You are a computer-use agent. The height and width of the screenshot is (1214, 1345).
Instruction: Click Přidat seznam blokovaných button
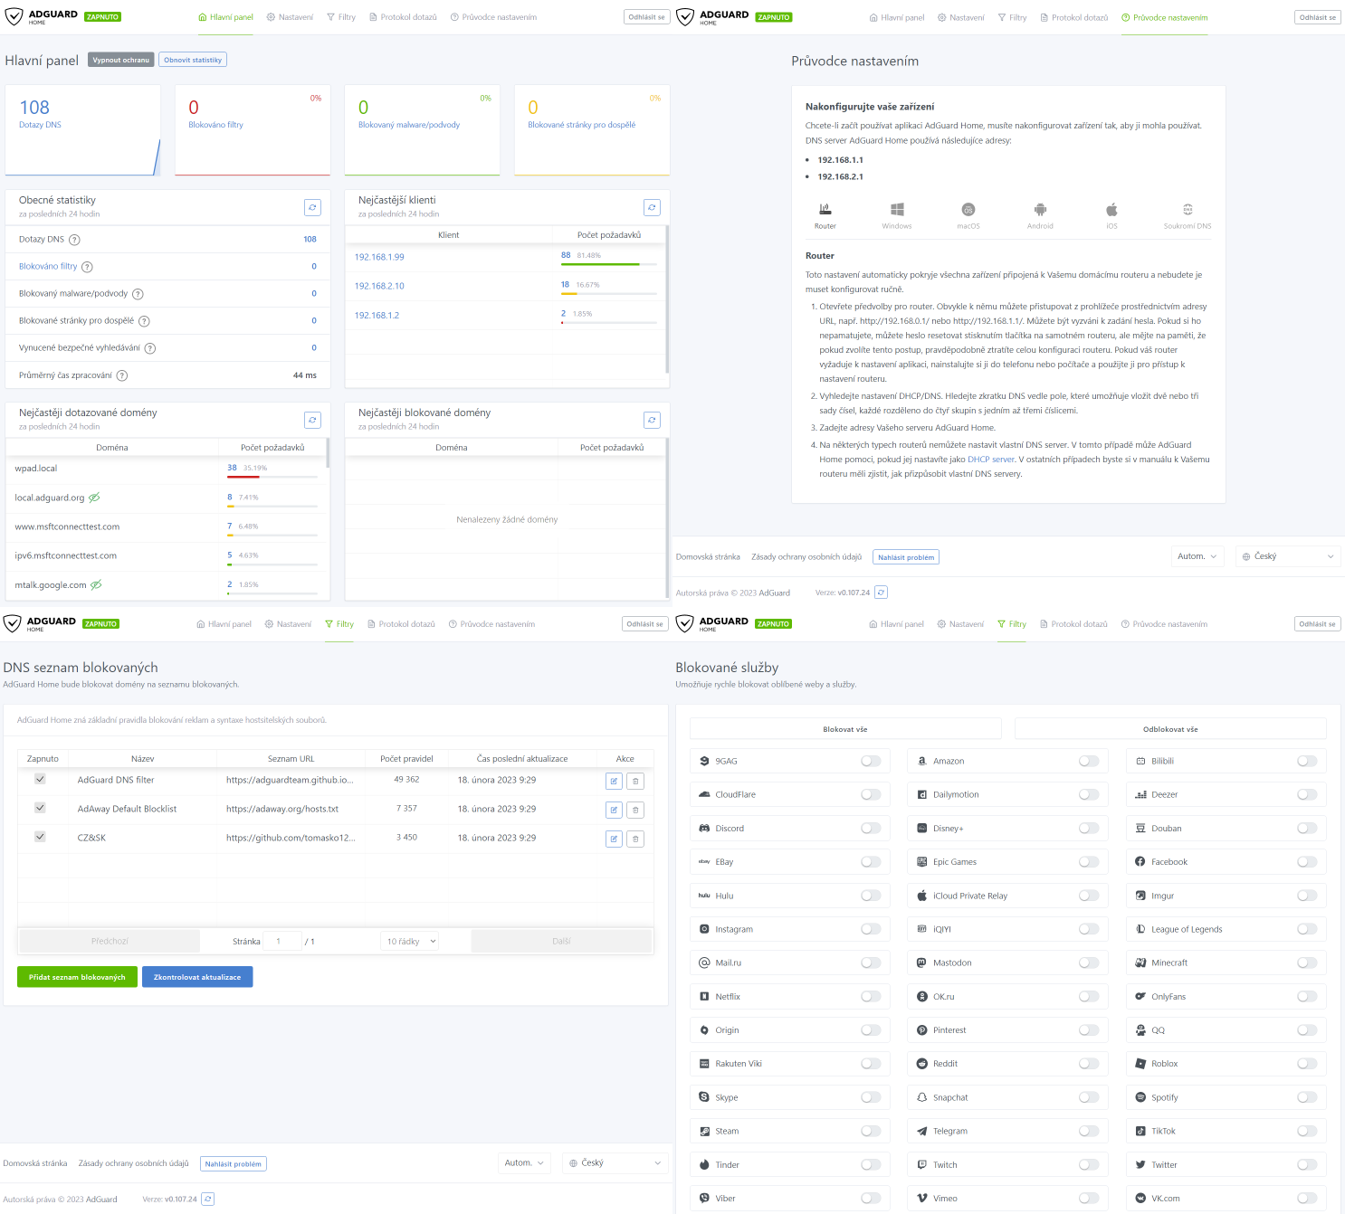coord(77,977)
